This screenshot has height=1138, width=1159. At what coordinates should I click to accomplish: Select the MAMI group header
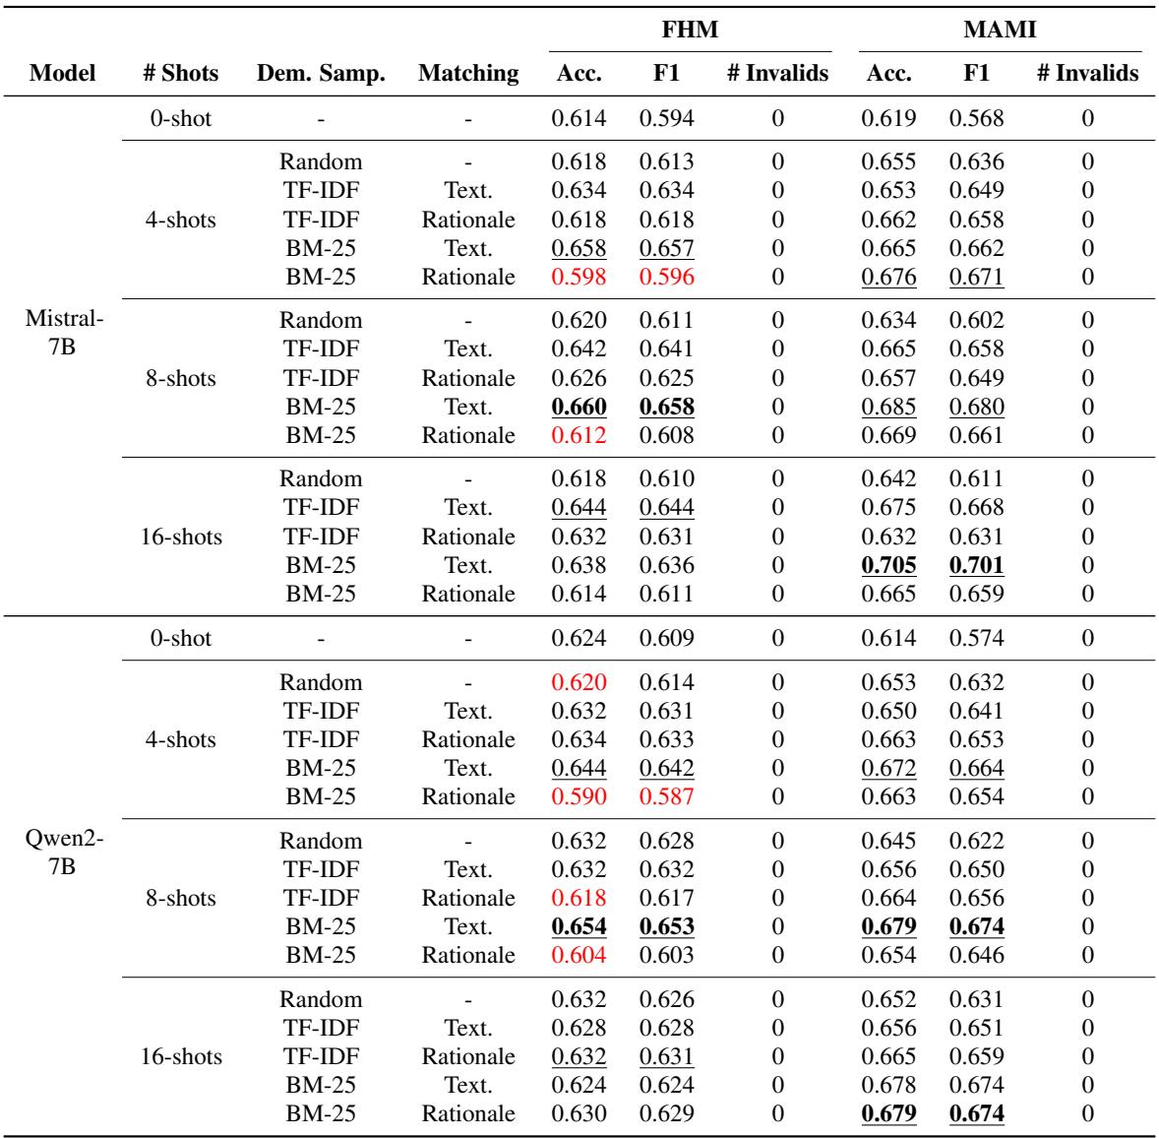click(x=1001, y=31)
